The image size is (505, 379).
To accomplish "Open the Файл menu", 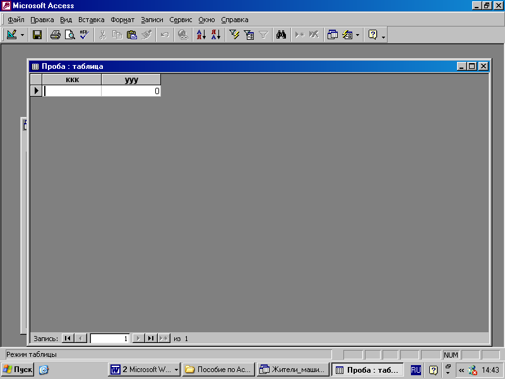I will click(16, 20).
